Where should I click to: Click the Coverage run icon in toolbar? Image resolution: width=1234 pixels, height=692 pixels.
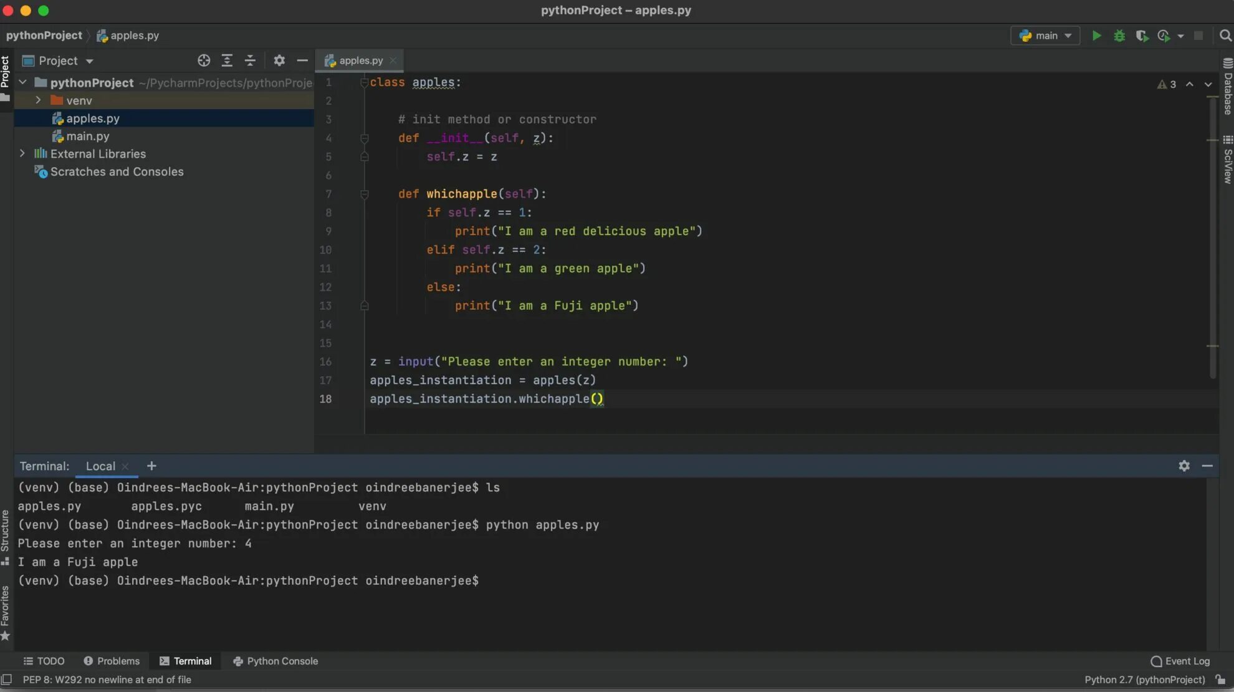1141,36
